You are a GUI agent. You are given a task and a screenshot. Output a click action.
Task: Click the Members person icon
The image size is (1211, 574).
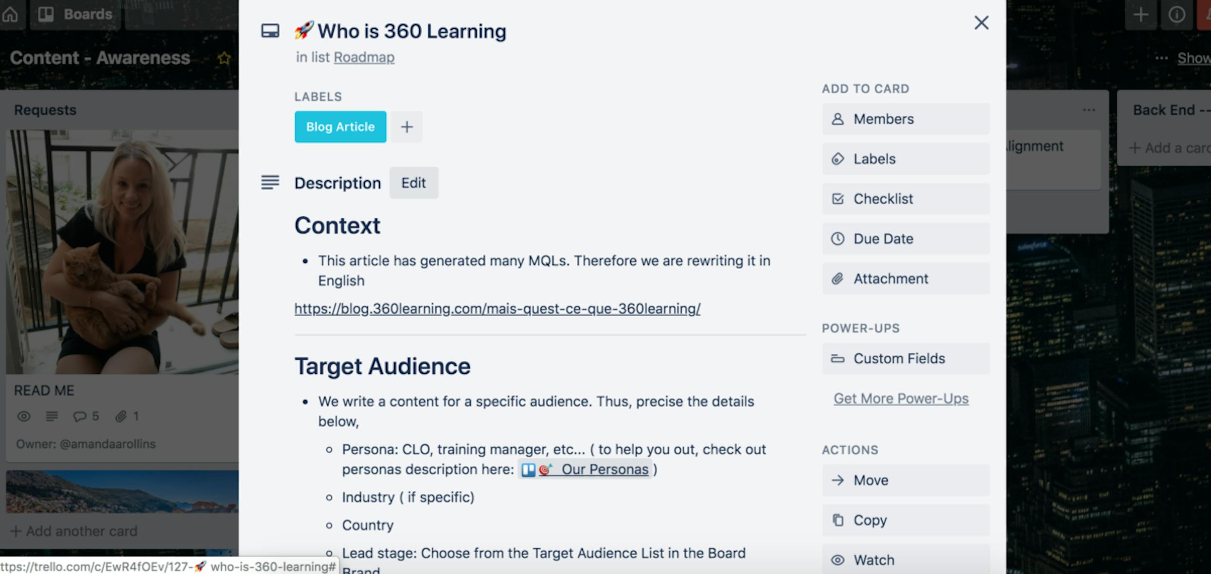tap(837, 119)
